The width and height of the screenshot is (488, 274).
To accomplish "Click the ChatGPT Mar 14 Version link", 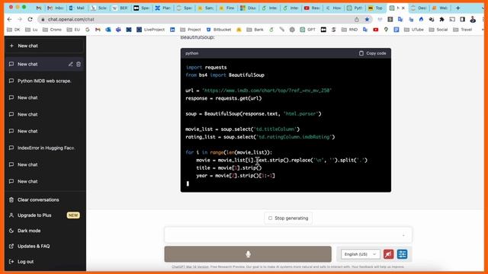I will click(x=190, y=267).
